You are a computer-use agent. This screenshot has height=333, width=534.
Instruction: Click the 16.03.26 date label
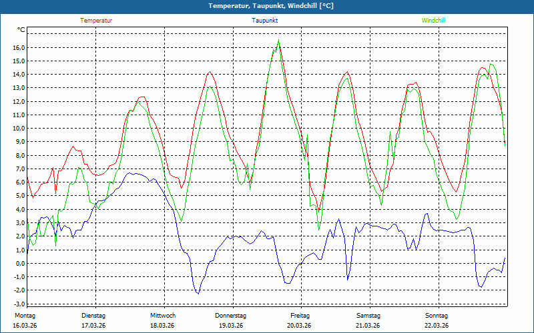point(25,326)
